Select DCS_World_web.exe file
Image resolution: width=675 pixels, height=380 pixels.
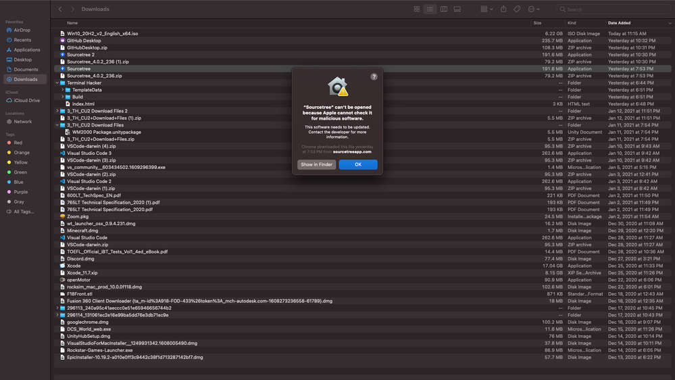coord(89,329)
